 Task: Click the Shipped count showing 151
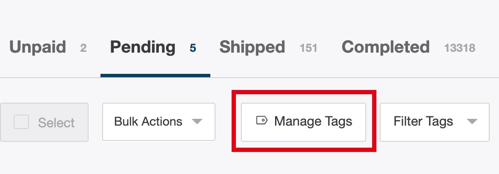[x=308, y=48]
